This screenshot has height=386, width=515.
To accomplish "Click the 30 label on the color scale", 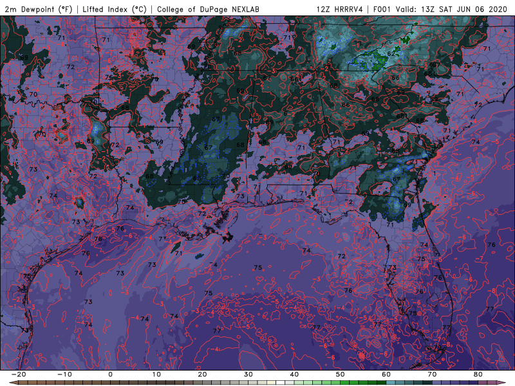I will [x=248, y=374].
